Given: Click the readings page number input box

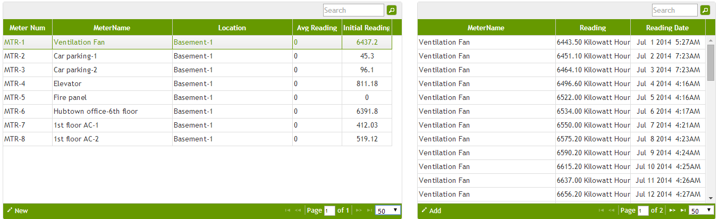Looking at the screenshot, I should pyautogui.click(x=643, y=210).
